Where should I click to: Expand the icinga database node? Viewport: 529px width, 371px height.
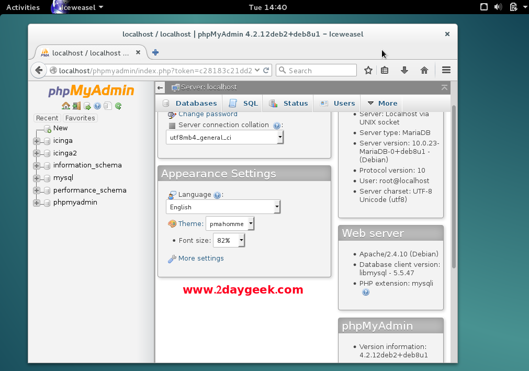[37, 141]
